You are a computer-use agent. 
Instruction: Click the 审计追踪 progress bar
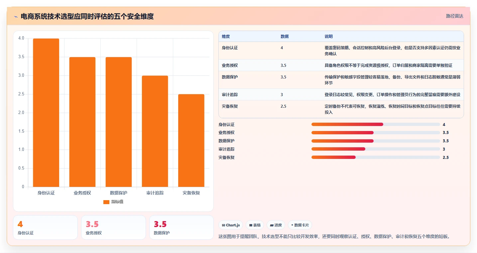376,149
